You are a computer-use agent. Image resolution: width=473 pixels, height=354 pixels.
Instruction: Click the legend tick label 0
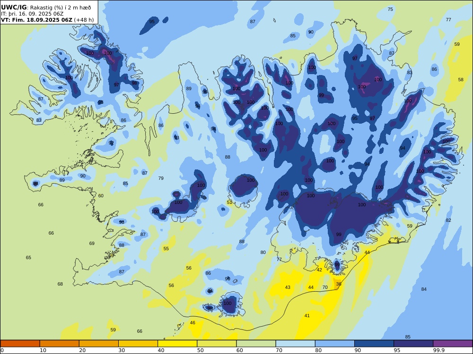(x=2, y=350)
